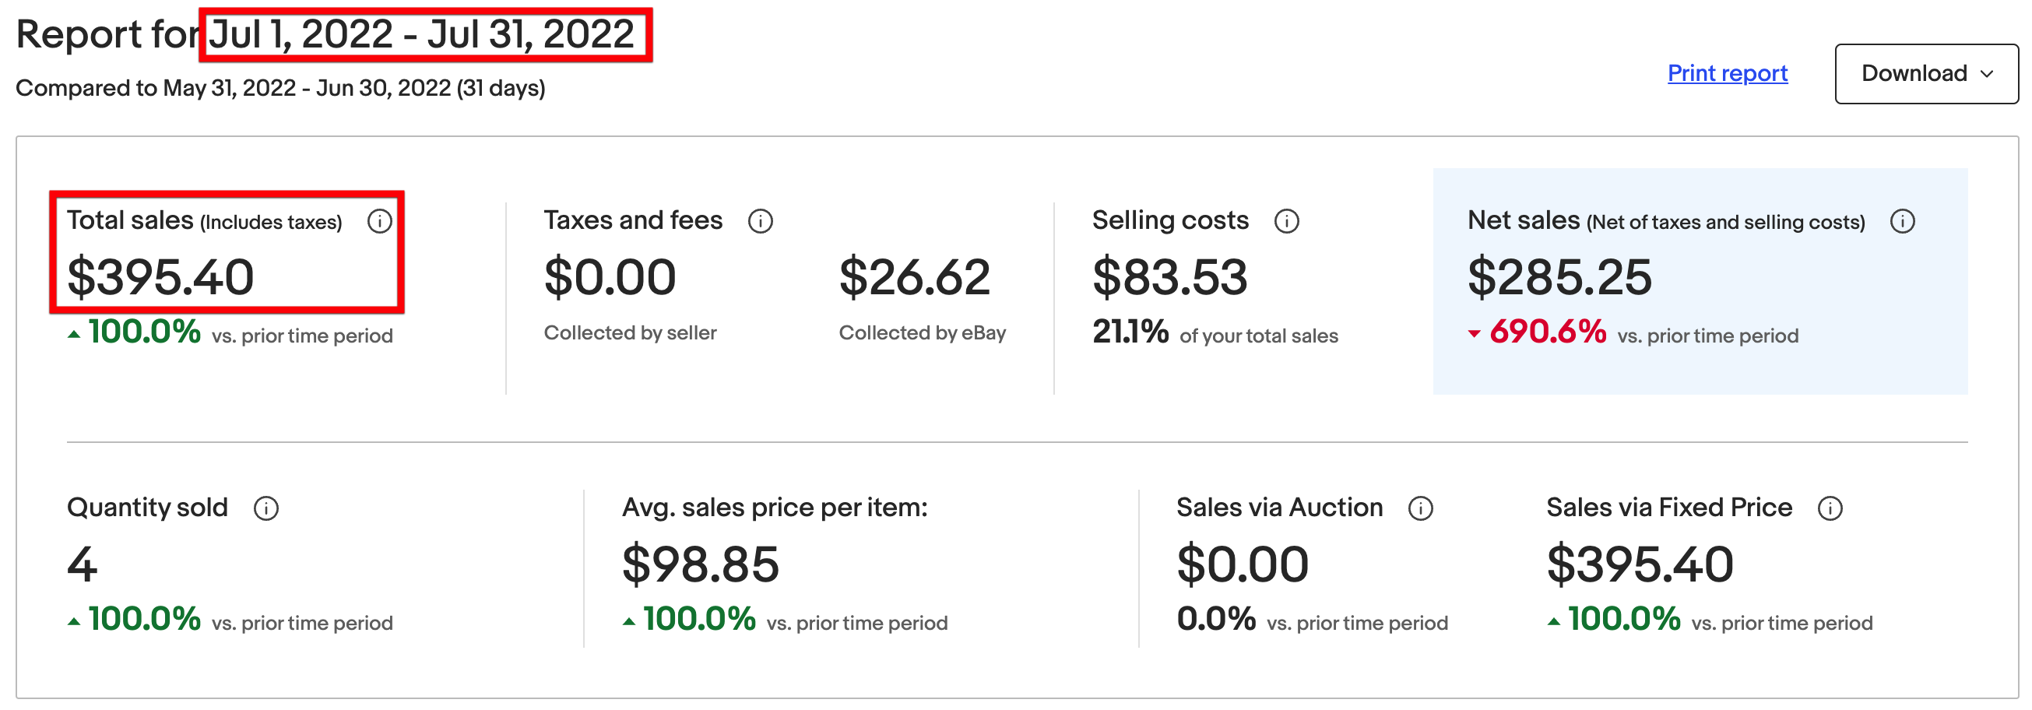Click the 21.1% of total sales figure
The height and width of the screenshot is (710, 2032).
coord(1130,332)
